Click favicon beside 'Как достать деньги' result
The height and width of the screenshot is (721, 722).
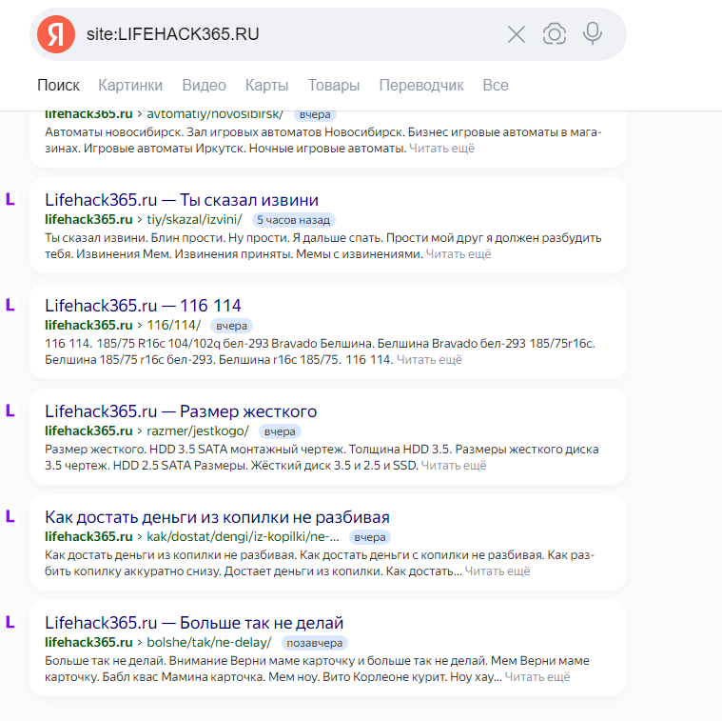10,516
